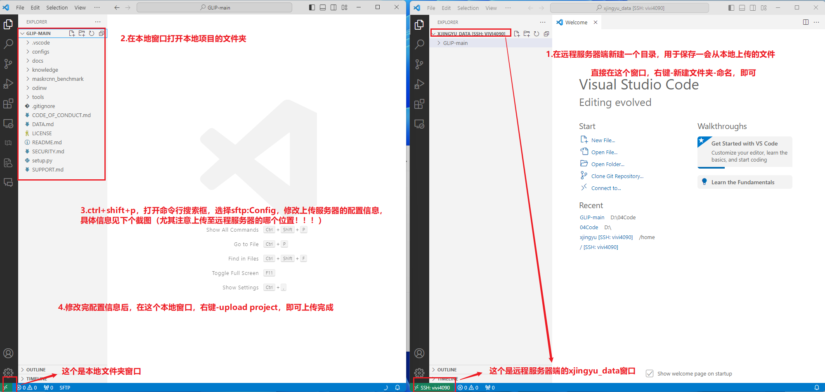The height and width of the screenshot is (392, 825).
Task: Toggle primary sidebar in right window title bar
Action: [x=731, y=8]
